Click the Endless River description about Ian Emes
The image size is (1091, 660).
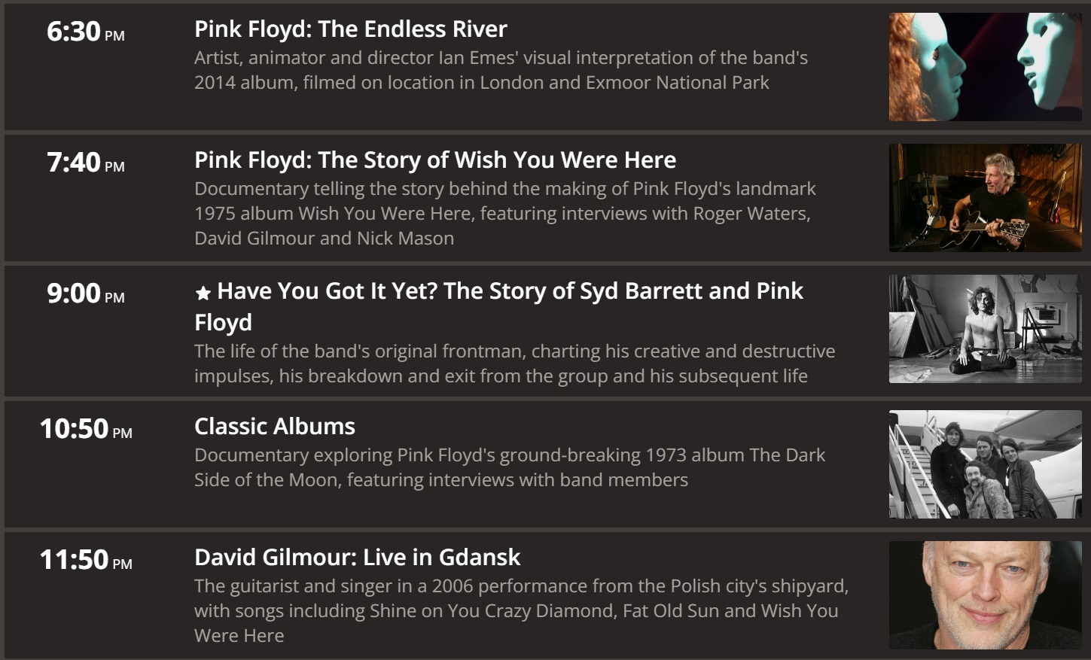click(501, 70)
